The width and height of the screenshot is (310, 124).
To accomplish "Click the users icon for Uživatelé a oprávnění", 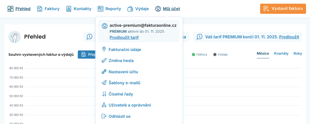I will 104,105.
